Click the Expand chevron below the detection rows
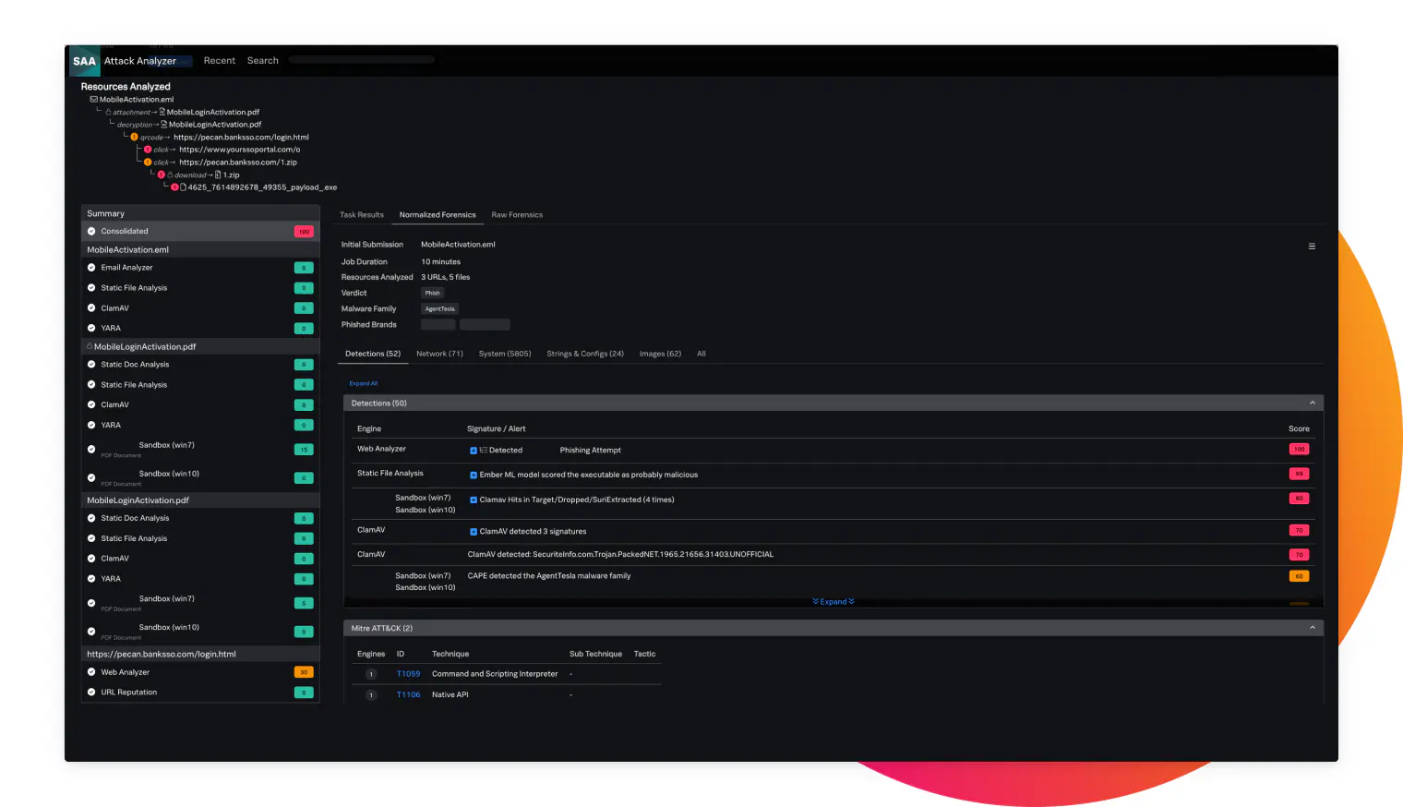This screenshot has height=807, width=1403. pos(833,601)
